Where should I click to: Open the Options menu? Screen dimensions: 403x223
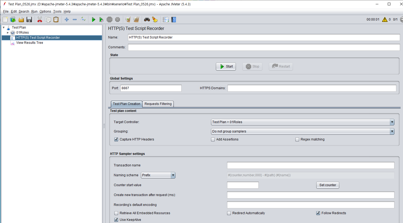tap(45, 11)
